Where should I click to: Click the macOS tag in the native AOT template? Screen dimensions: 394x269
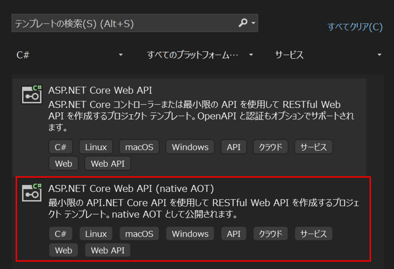pos(139,234)
